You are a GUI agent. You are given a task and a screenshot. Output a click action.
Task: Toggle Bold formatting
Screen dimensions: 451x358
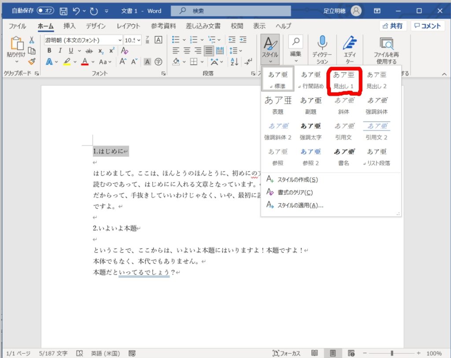click(49, 51)
